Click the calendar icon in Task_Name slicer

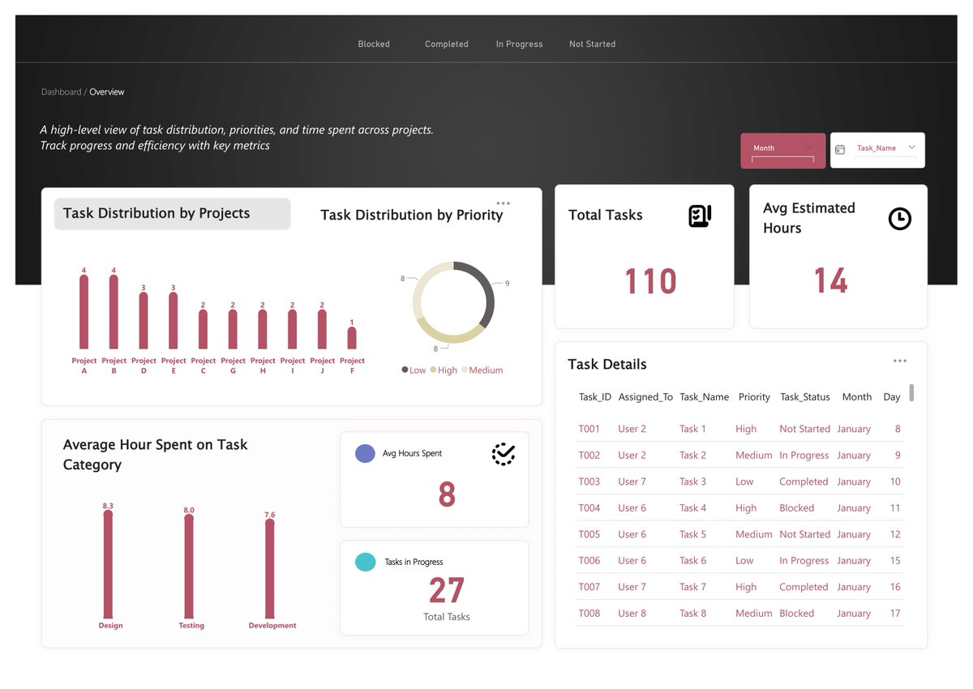pyautogui.click(x=840, y=149)
